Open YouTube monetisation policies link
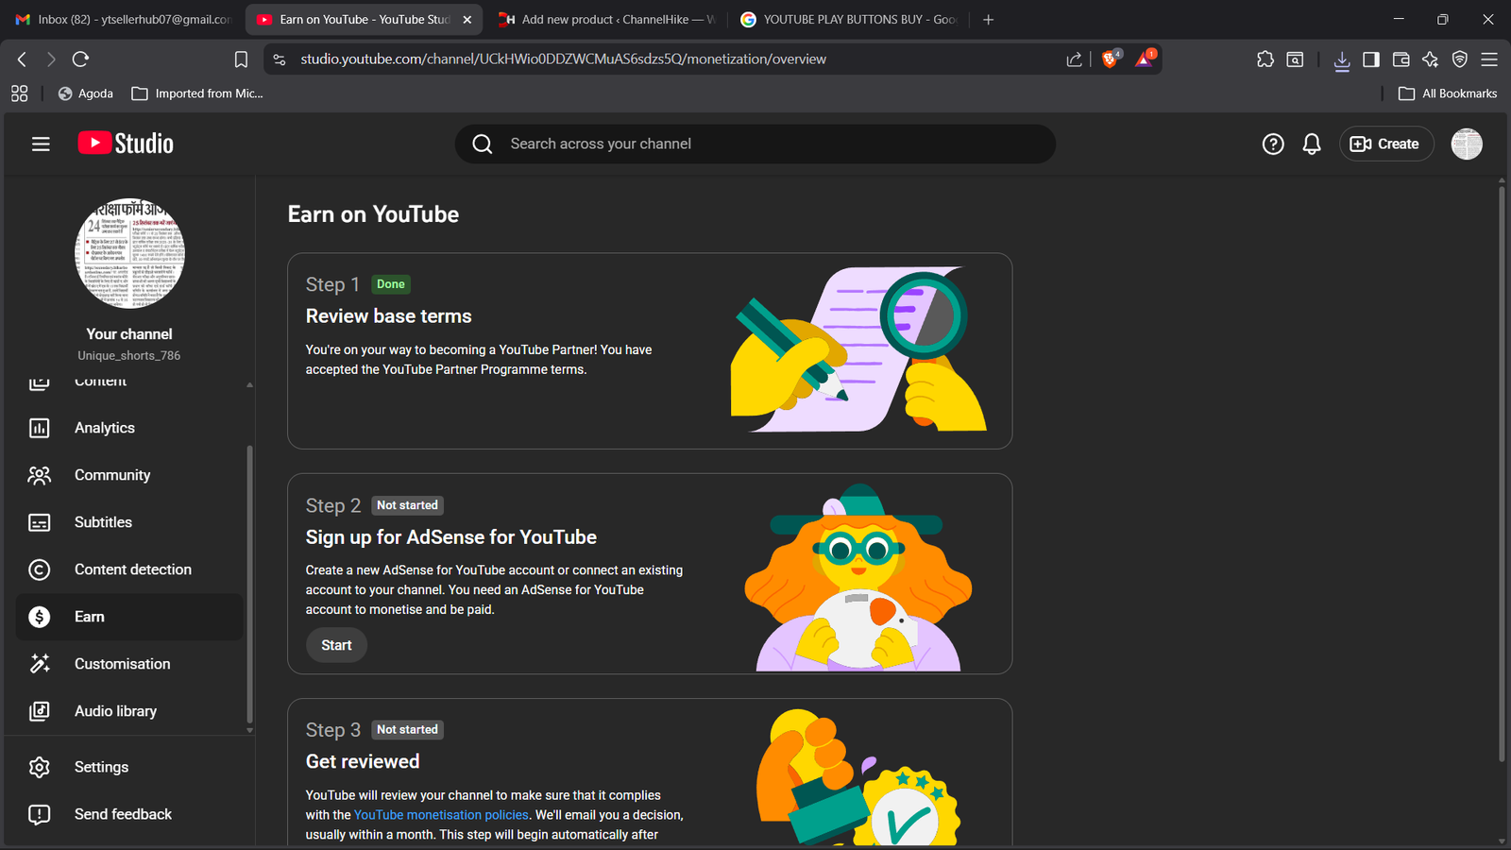This screenshot has width=1511, height=850. (x=441, y=815)
